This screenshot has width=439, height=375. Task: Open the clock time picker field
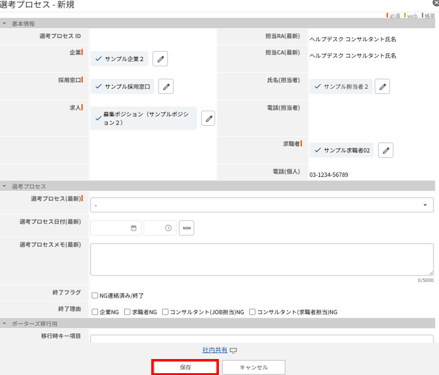[168, 228]
